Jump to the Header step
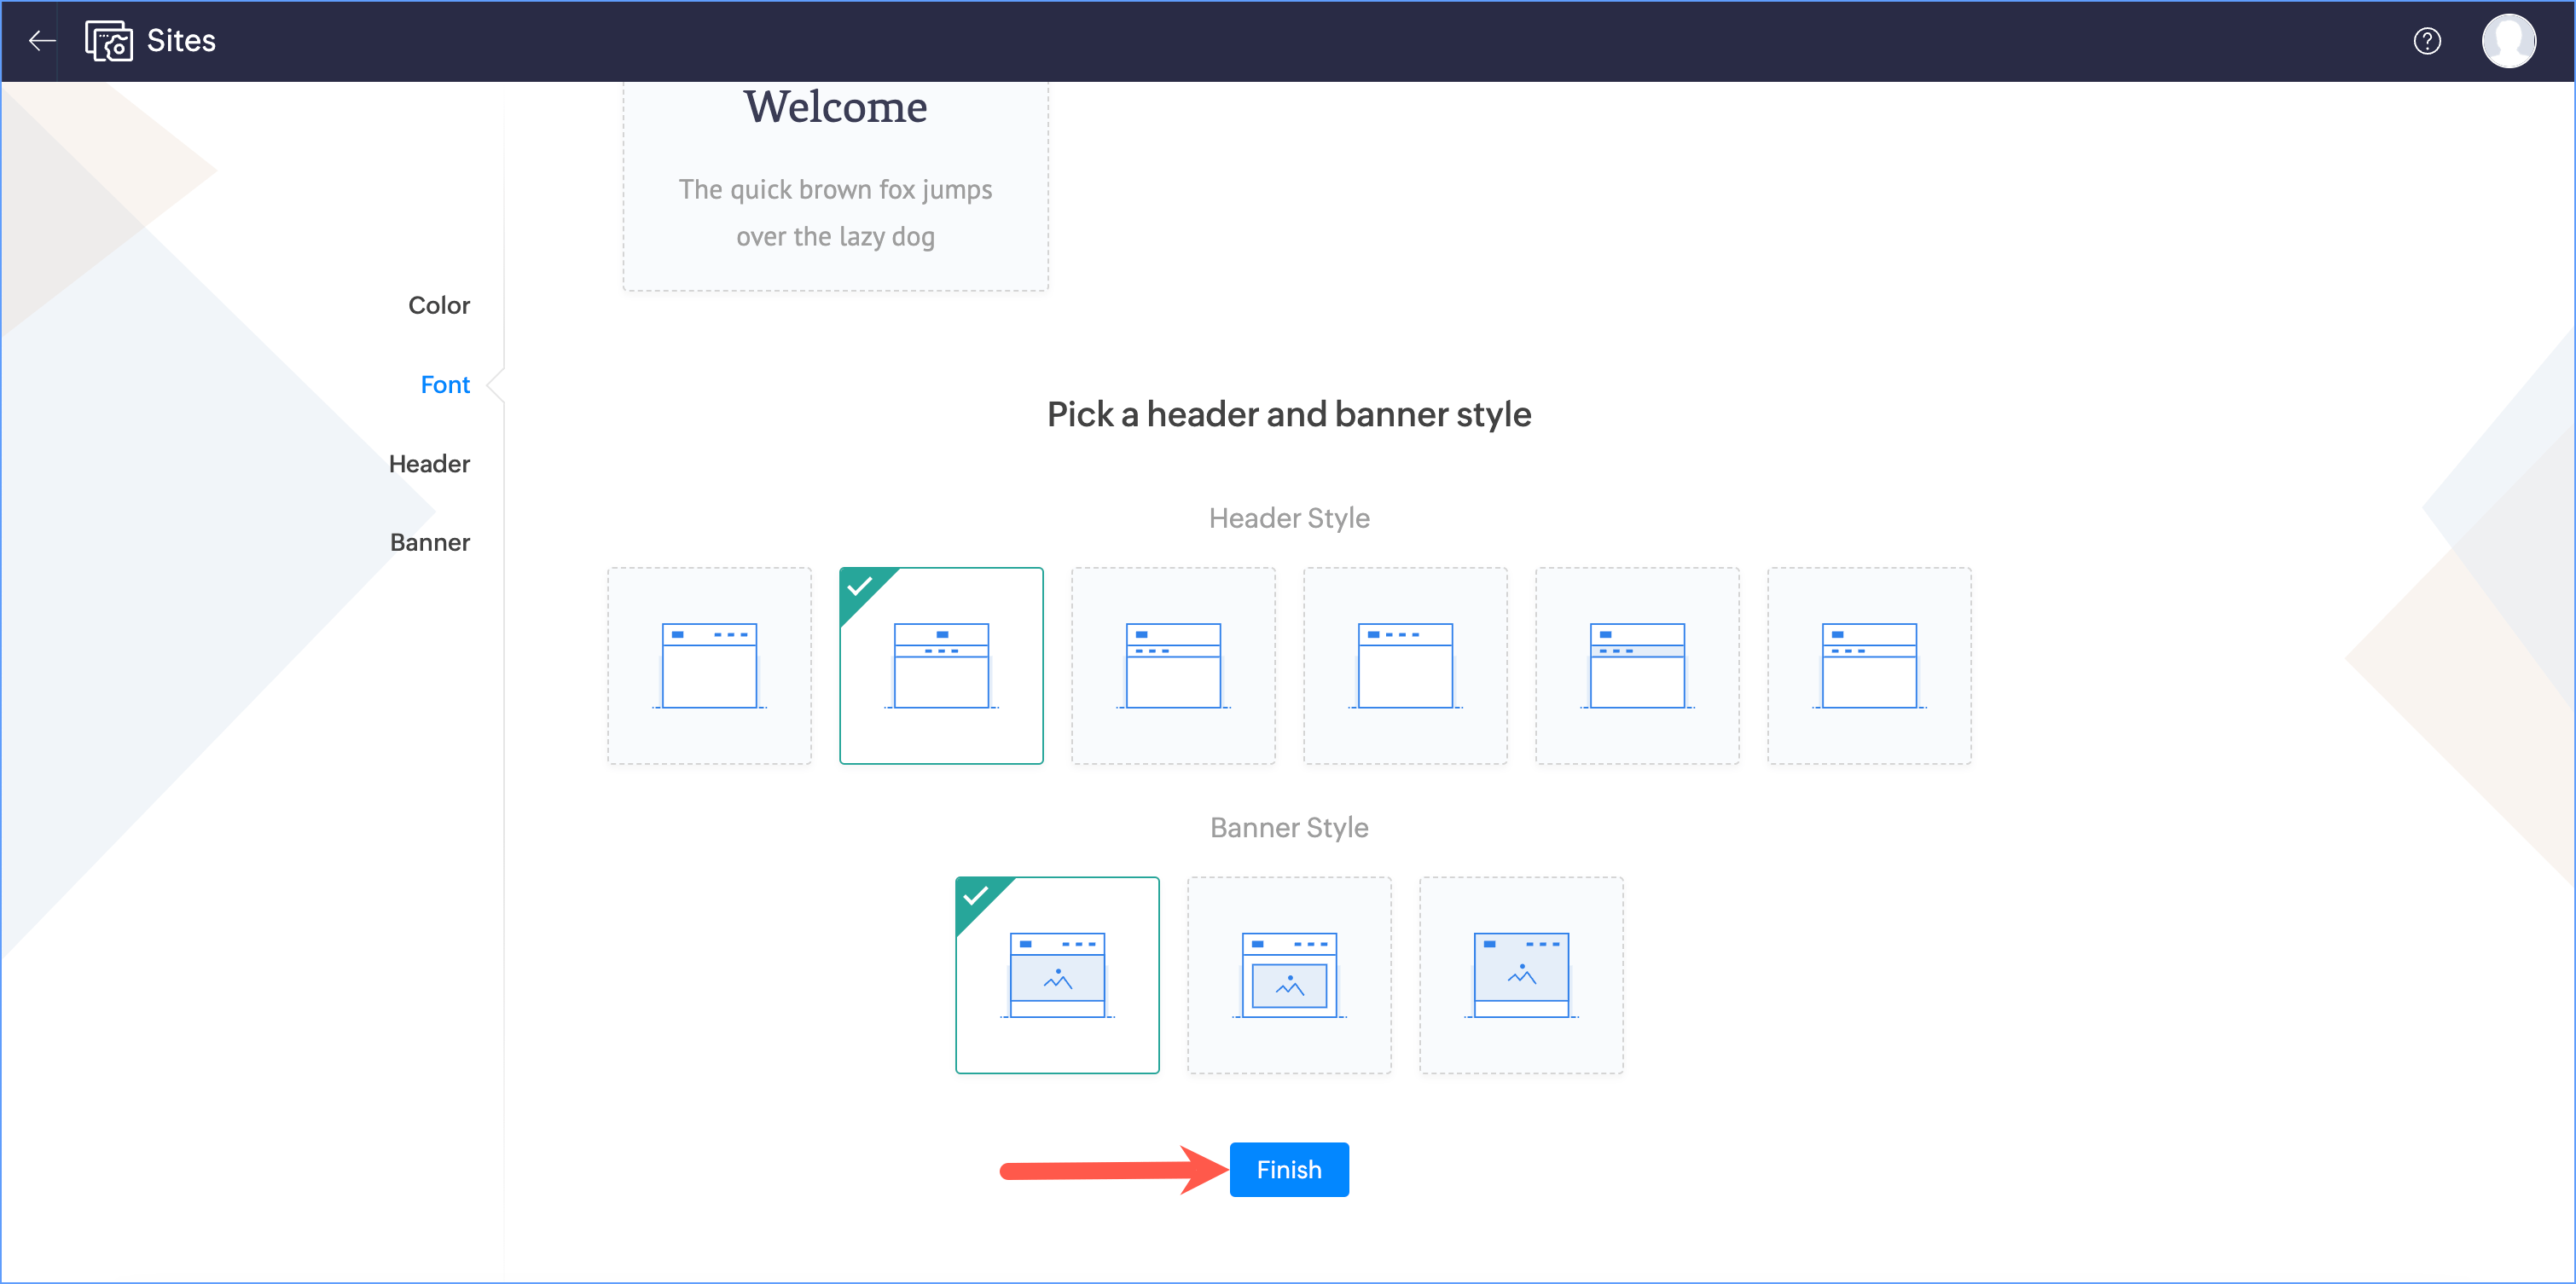2576x1284 pixels. 429,464
